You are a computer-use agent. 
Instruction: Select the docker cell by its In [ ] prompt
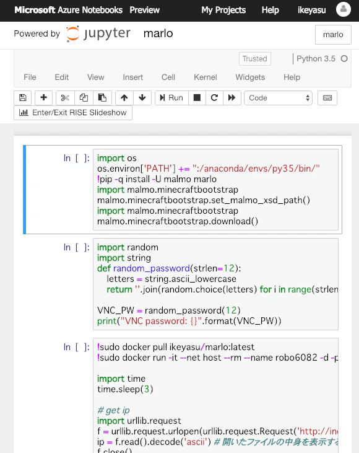click(77, 347)
